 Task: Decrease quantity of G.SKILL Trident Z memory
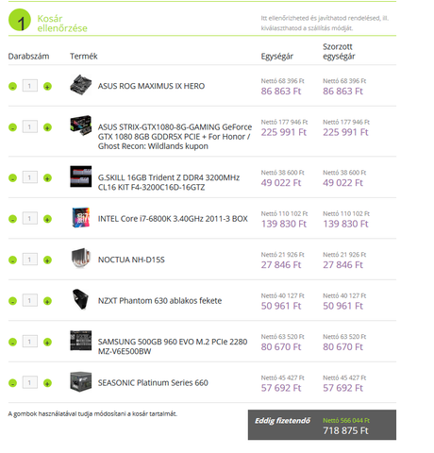pyautogui.click(x=12, y=178)
